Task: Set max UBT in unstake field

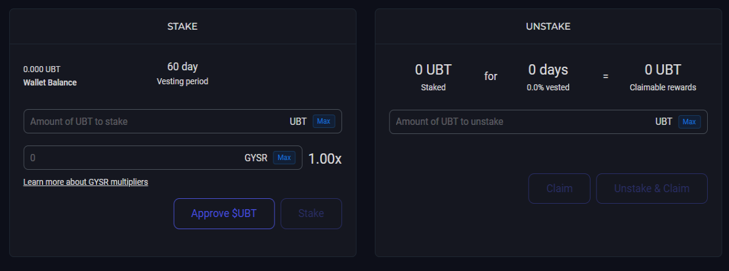Action: 690,121
